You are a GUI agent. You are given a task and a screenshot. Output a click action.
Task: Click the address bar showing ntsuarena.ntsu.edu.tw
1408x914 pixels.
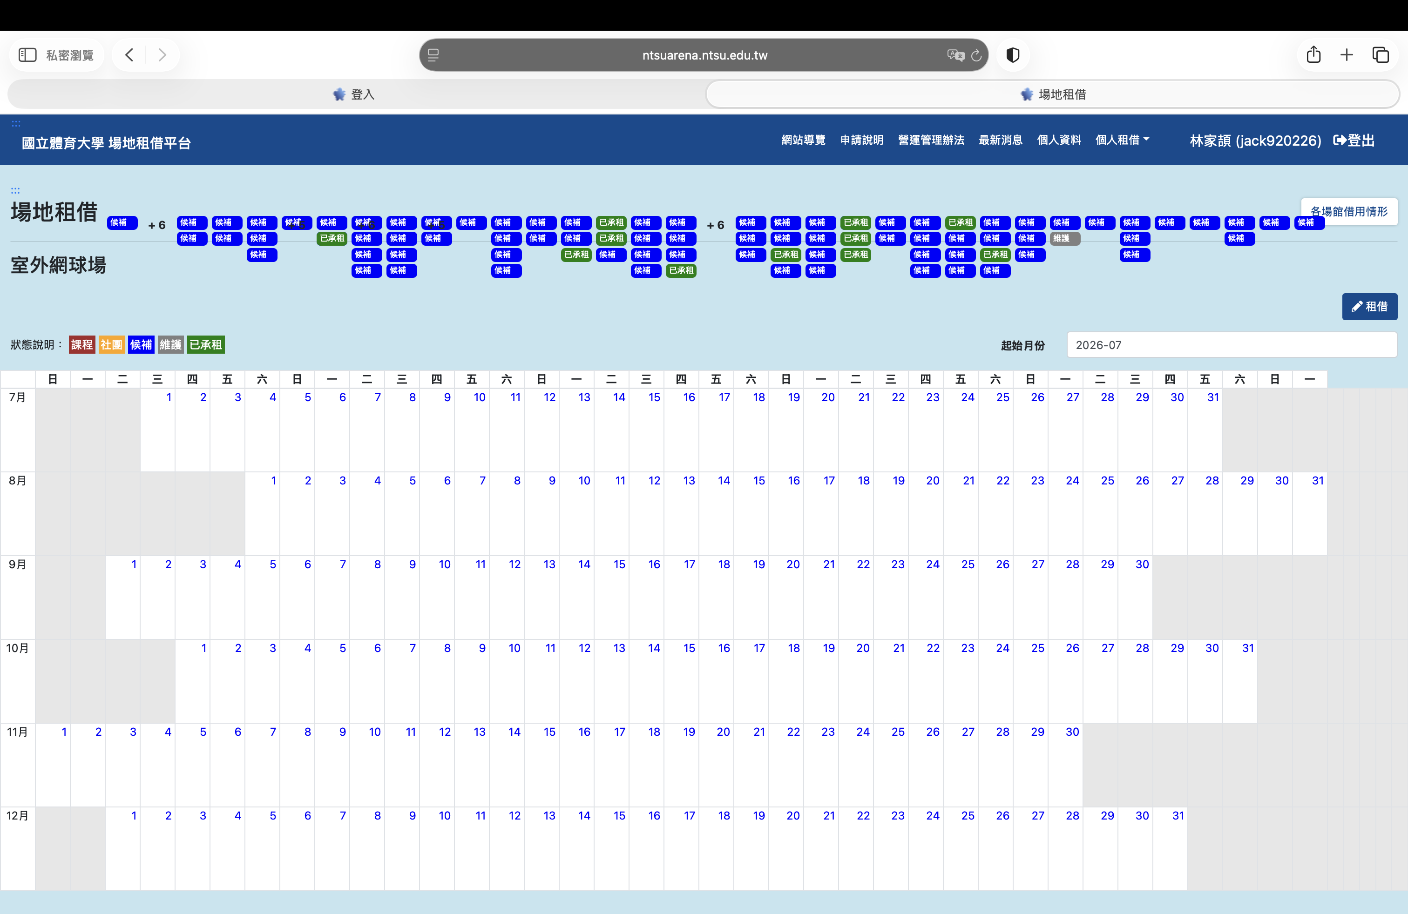click(x=704, y=55)
